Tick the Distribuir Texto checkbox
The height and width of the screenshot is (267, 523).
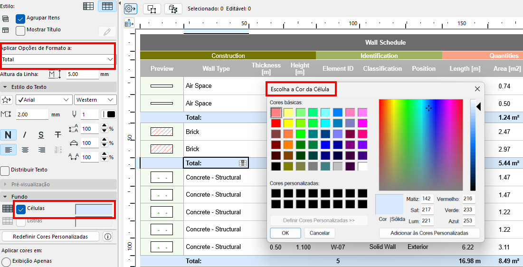pyautogui.click(x=5, y=170)
